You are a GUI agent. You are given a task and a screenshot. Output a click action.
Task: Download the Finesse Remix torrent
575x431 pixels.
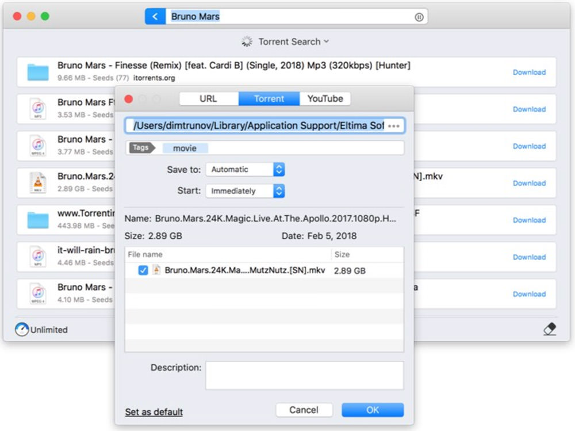[529, 73]
